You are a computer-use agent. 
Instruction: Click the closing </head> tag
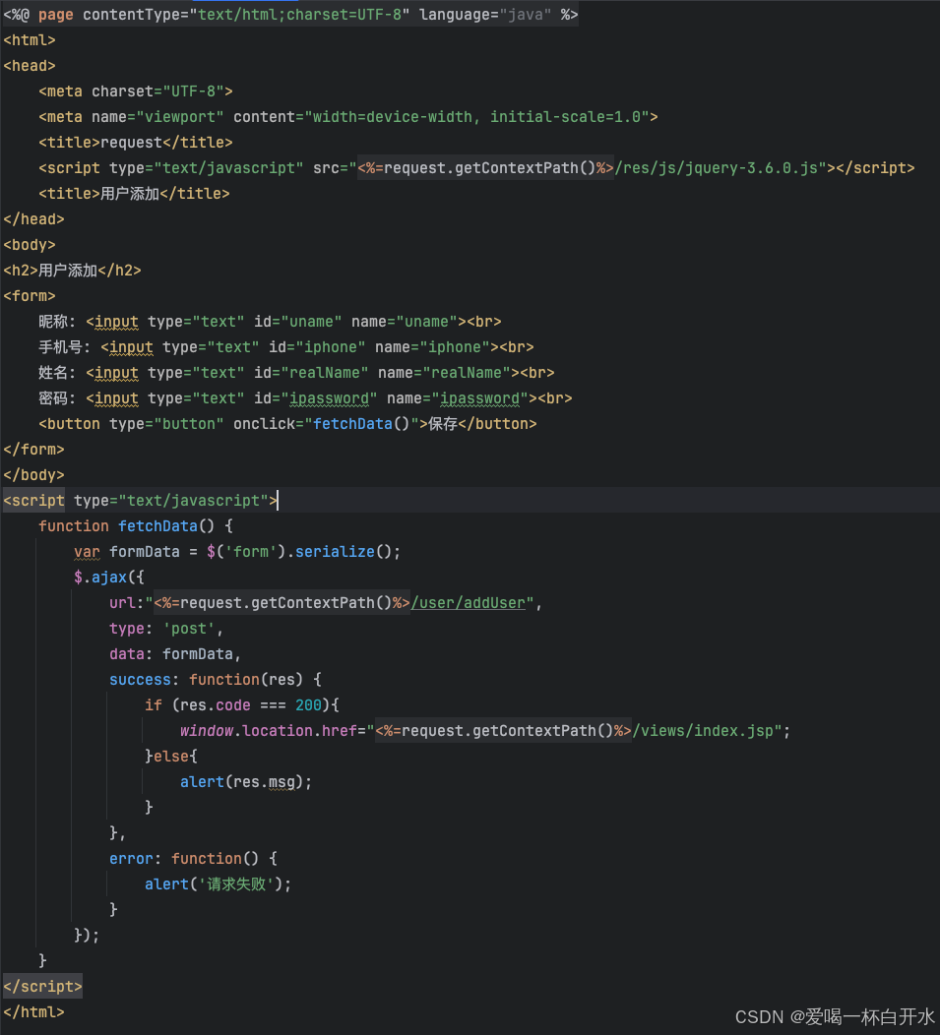[x=33, y=219]
